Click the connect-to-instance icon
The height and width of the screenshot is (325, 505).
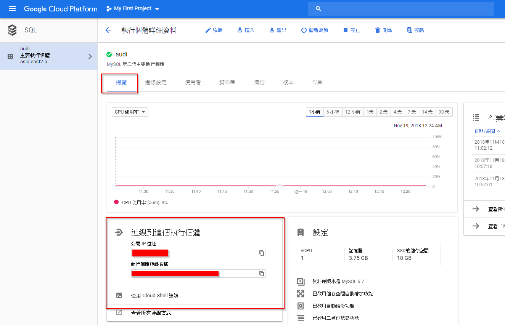coord(119,232)
